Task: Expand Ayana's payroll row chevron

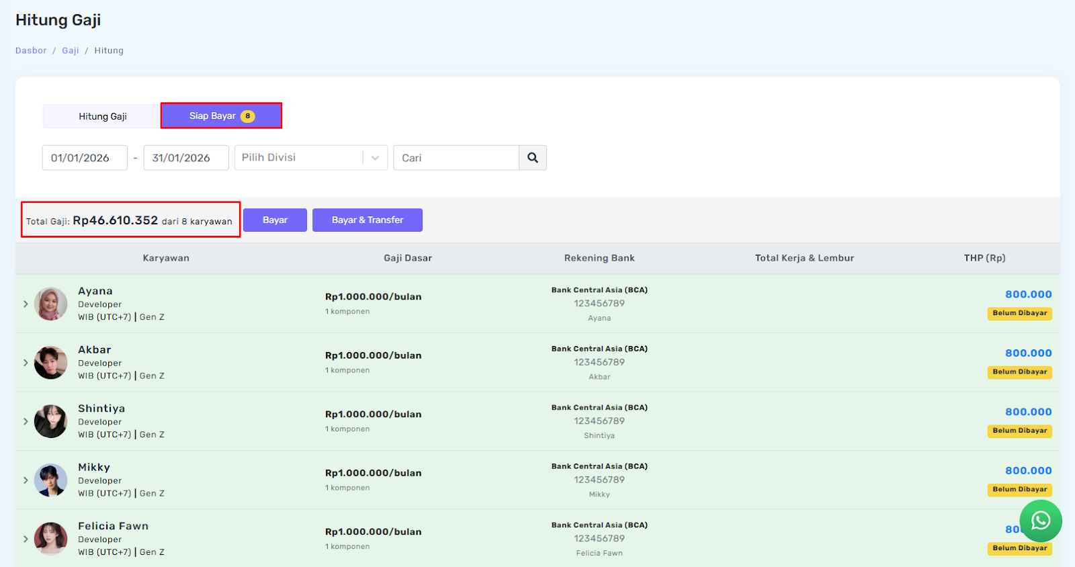Action: pos(26,304)
